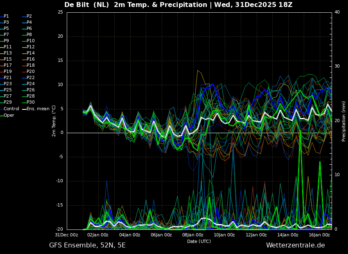Select the P15 member in legend
348x254 pixels.
click(x=6, y=59)
